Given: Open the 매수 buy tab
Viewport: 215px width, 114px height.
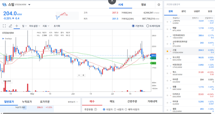Looking at the screenshot, I should (92, 101).
